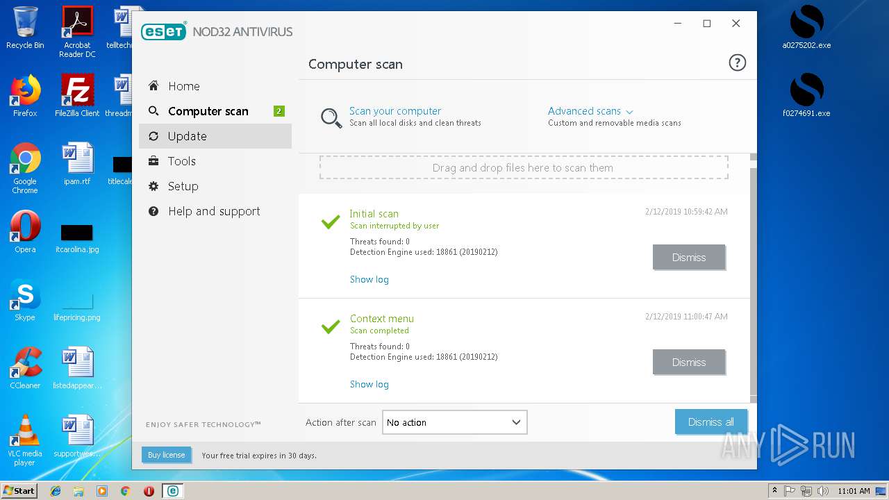Screen dimensions: 889x500
Task: Select a0275202.exe on desktop
Action: [x=806, y=28]
